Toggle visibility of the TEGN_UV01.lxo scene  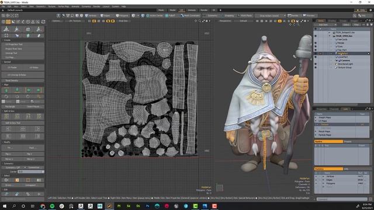tap(316, 36)
